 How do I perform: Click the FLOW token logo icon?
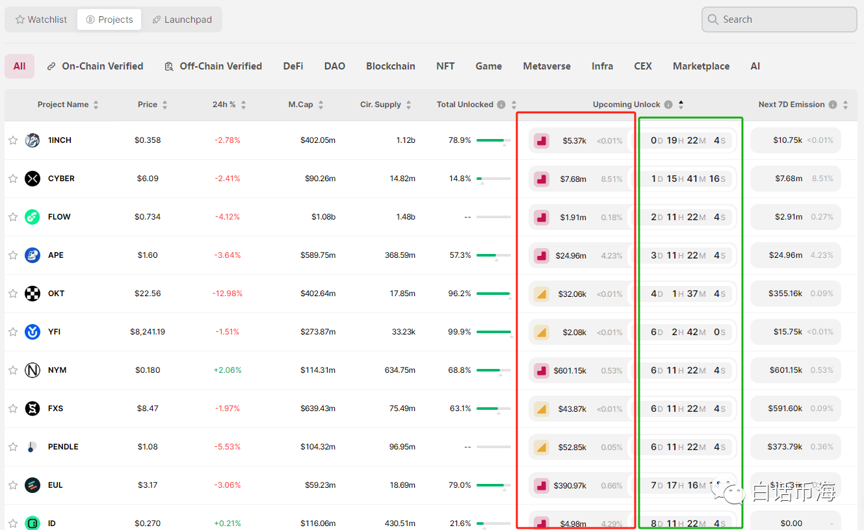coord(33,217)
